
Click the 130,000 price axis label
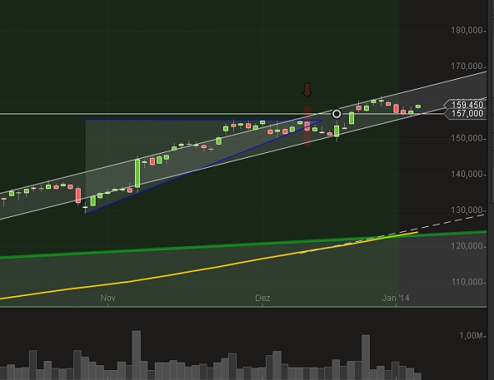(x=467, y=210)
